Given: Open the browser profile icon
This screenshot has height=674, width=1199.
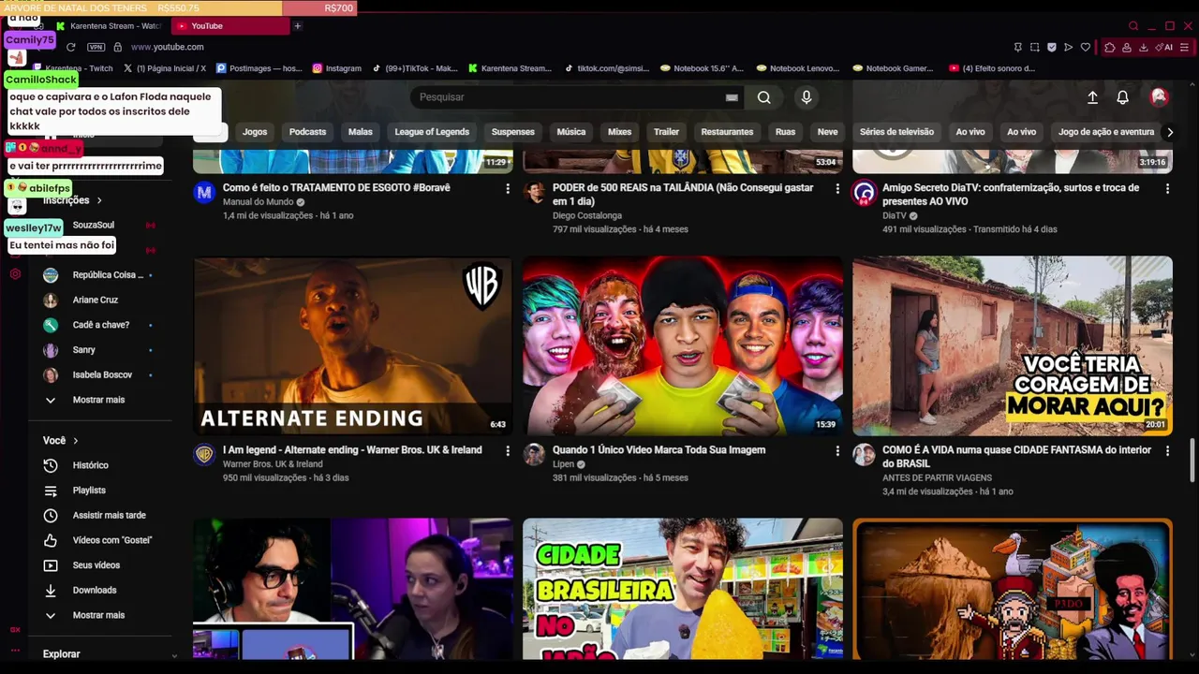Looking at the screenshot, I should tap(1127, 47).
